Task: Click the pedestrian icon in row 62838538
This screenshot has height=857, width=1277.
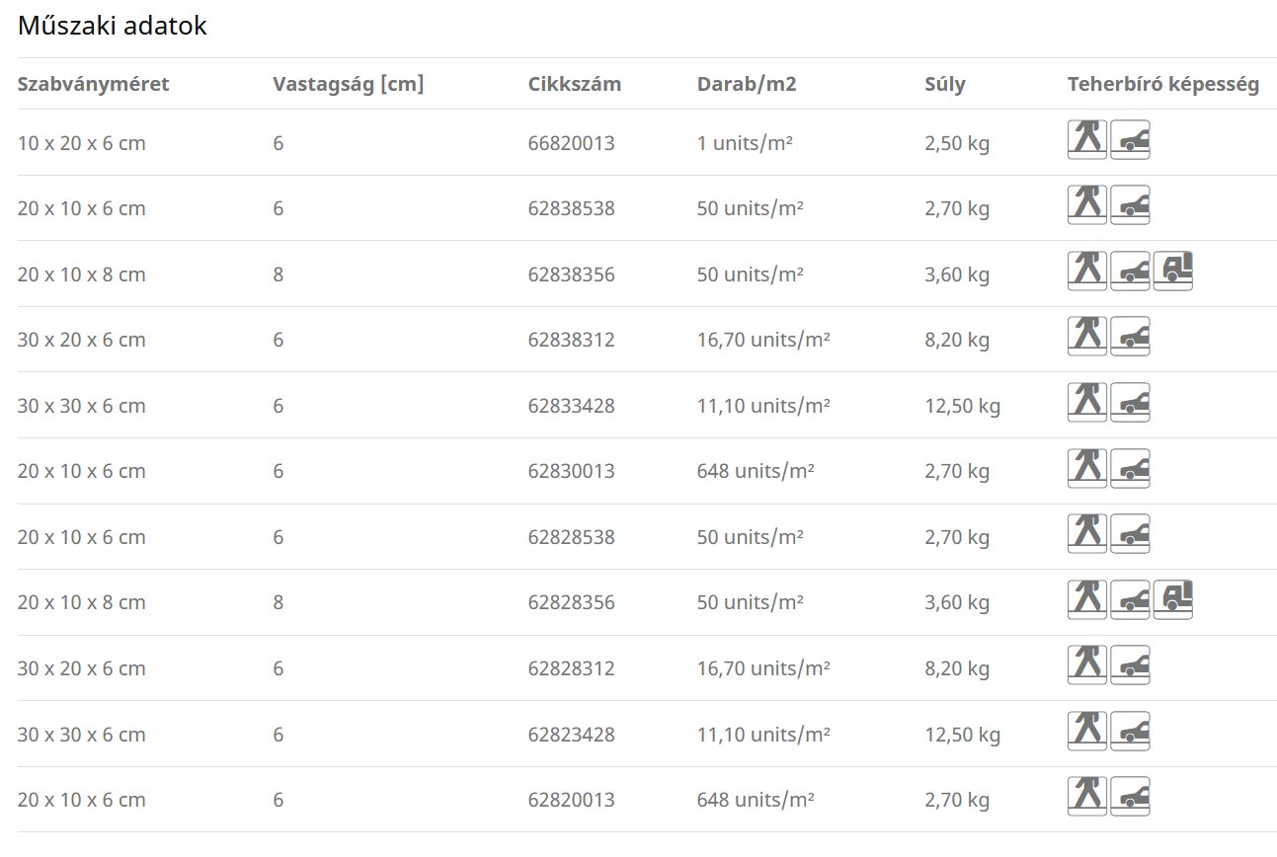Action: [x=1087, y=205]
